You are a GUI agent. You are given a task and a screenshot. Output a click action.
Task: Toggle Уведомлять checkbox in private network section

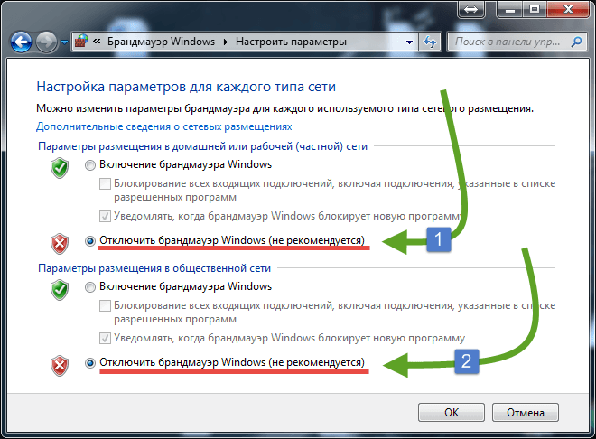click(x=105, y=216)
